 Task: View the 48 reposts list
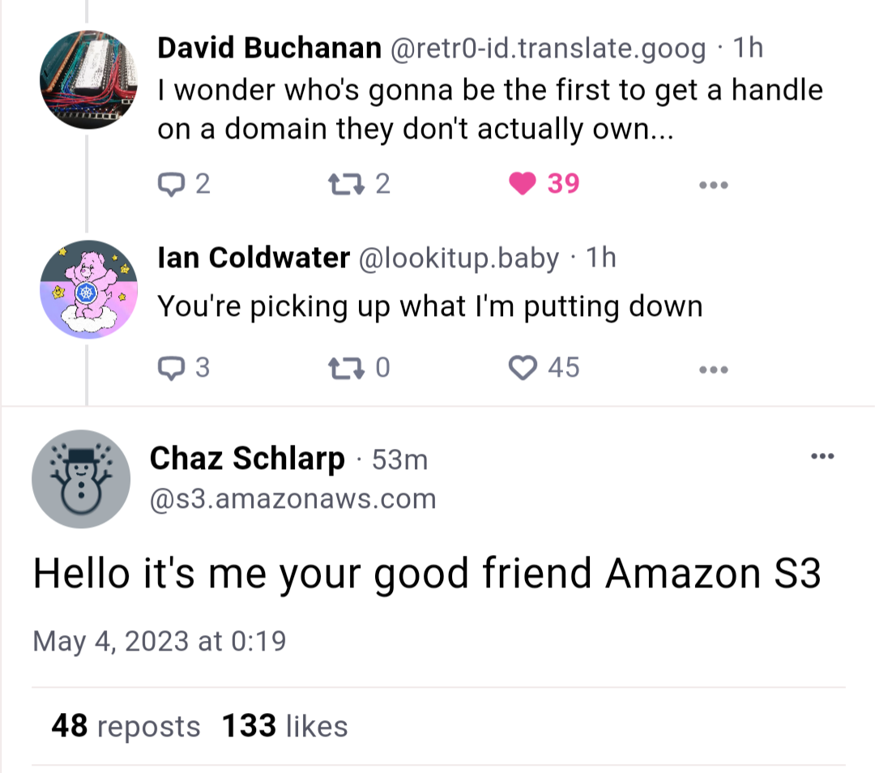pyautogui.click(x=126, y=725)
